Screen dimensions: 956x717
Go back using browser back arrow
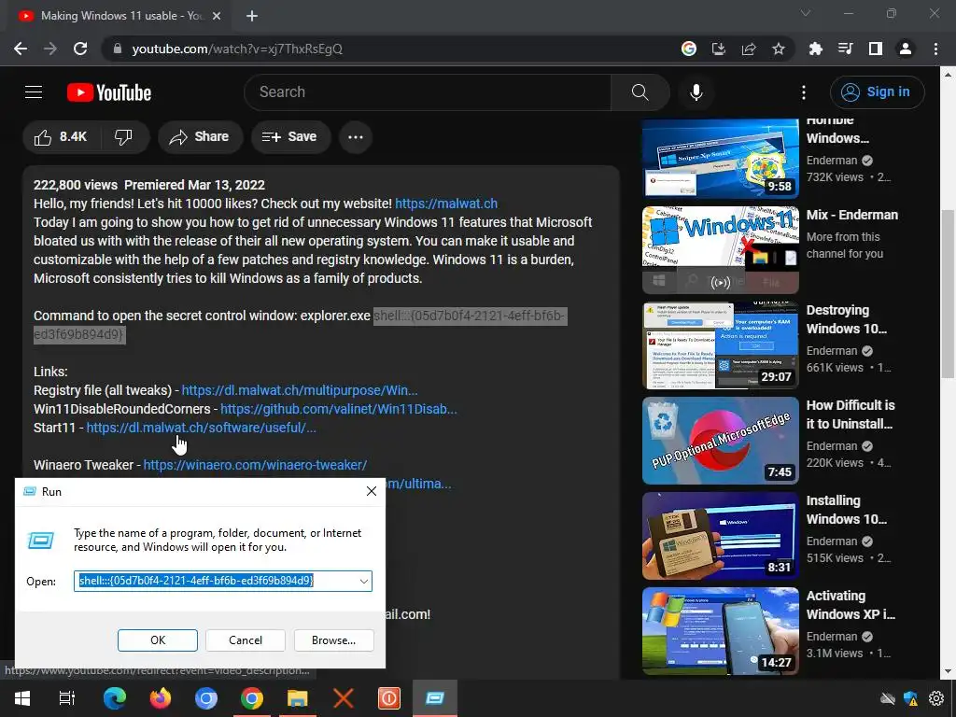coord(21,49)
